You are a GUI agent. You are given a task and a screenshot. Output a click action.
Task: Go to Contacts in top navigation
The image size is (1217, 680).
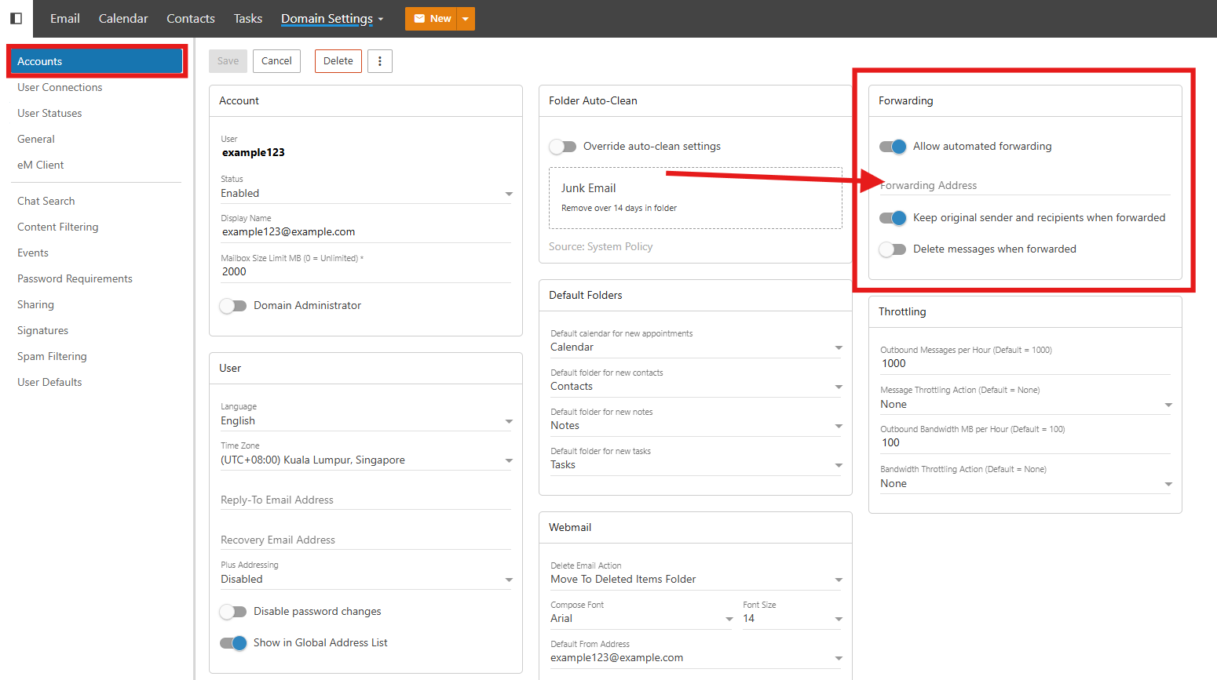tap(191, 19)
